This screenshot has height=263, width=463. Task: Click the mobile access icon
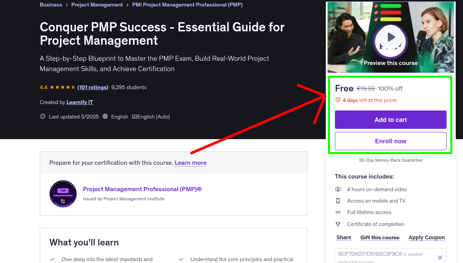point(338,201)
